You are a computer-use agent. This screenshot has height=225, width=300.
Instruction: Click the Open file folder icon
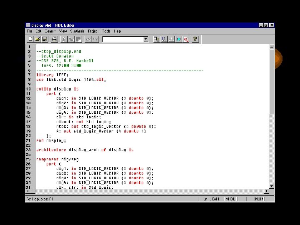click(37, 39)
